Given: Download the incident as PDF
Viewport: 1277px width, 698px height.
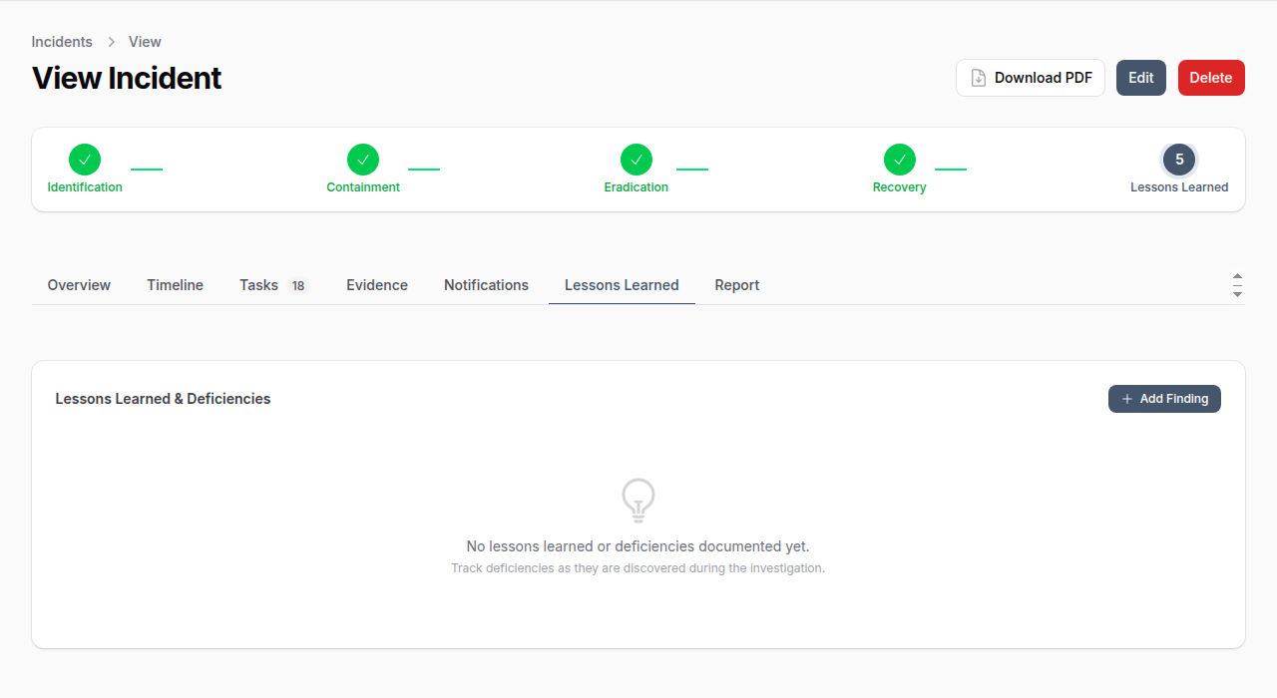Looking at the screenshot, I should [x=1031, y=78].
